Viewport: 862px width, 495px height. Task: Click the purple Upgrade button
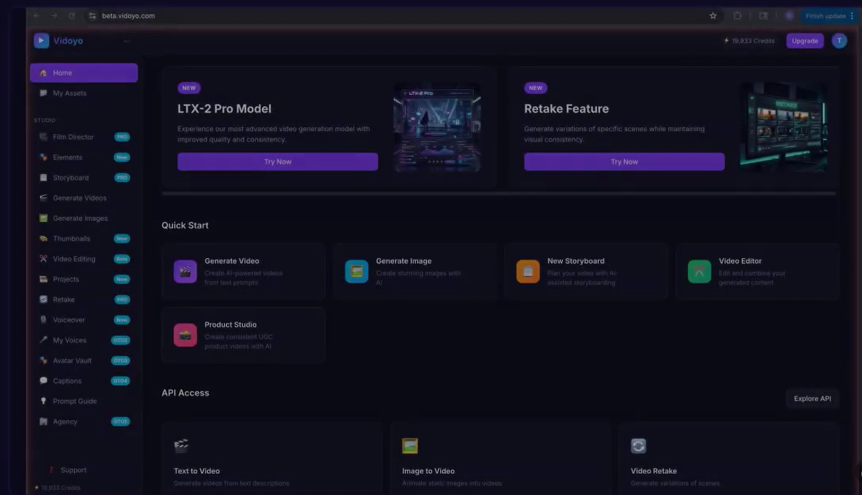(804, 41)
